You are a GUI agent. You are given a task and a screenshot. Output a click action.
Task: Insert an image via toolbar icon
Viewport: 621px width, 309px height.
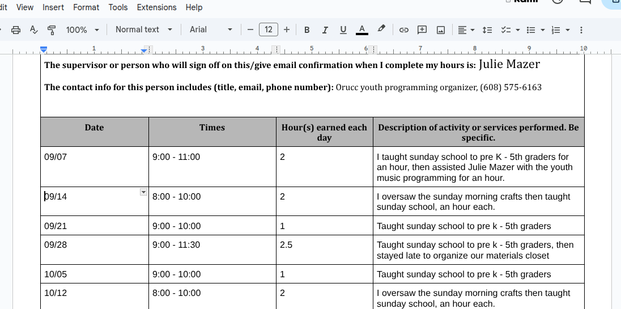pyautogui.click(x=440, y=29)
